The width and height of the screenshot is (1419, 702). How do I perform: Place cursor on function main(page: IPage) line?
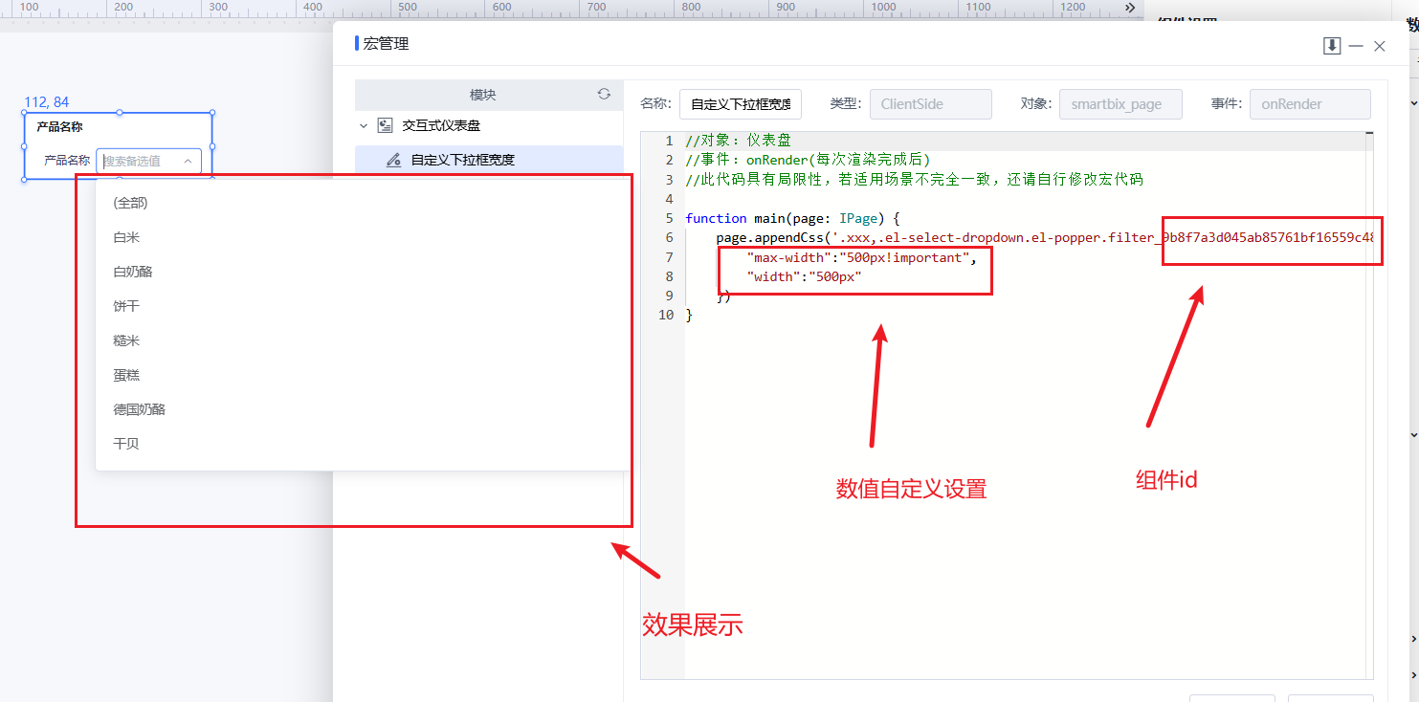point(792,218)
